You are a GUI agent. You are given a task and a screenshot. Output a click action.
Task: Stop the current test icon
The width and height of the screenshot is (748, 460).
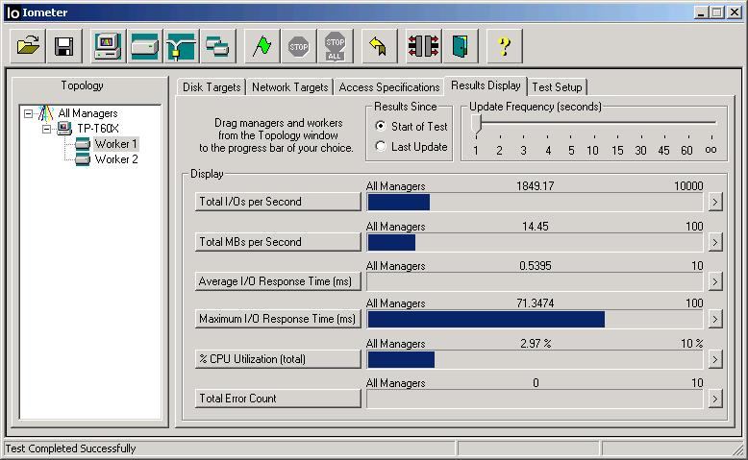tap(299, 46)
